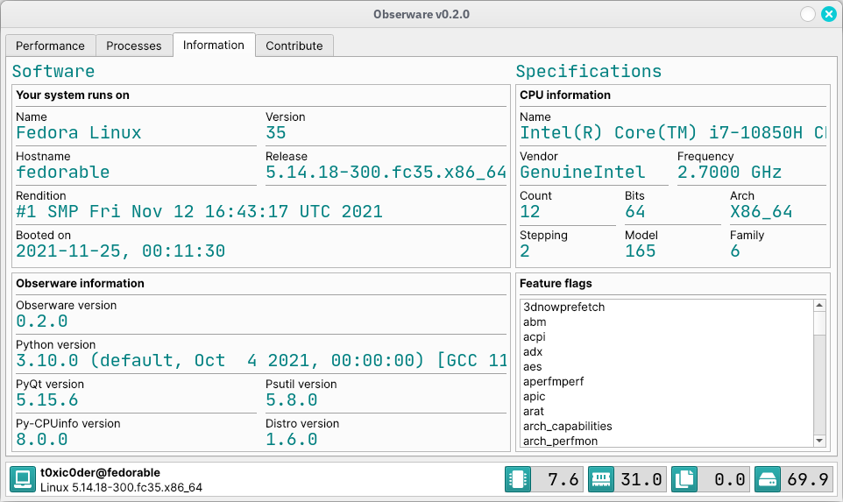The height and width of the screenshot is (502, 843).
Task: Click the arch value X86_64
Action: [x=762, y=211]
